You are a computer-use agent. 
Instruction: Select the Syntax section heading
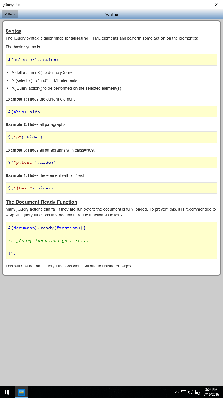[14, 31]
